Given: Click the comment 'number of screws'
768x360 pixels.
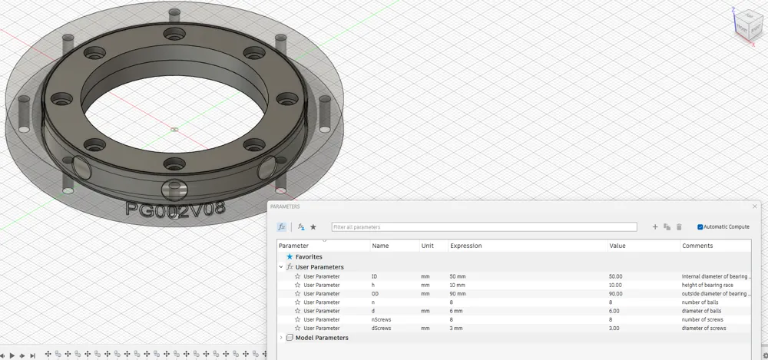Looking at the screenshot, I should click(x=703, y=319).
